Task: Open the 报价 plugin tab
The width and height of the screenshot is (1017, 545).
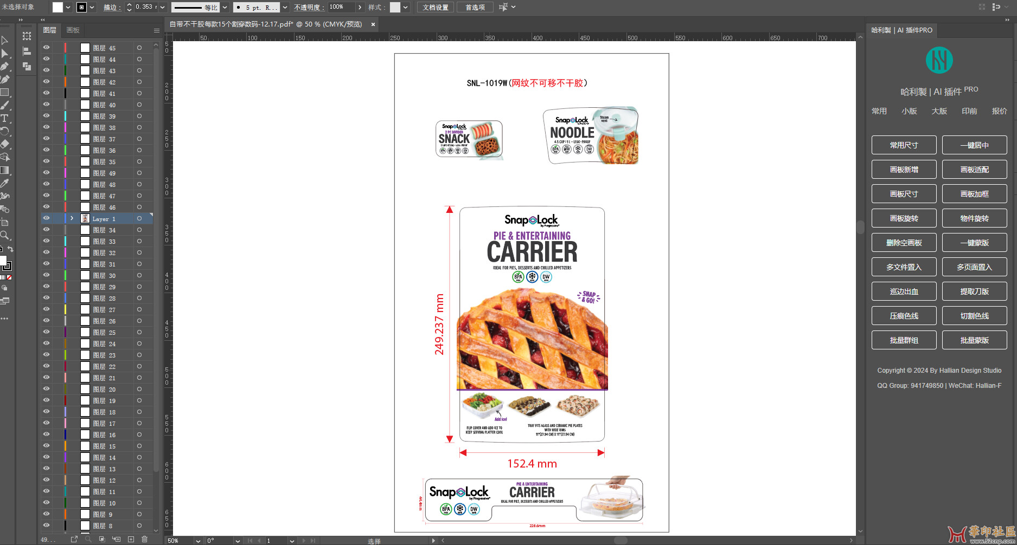Action: click(1000, 111)
